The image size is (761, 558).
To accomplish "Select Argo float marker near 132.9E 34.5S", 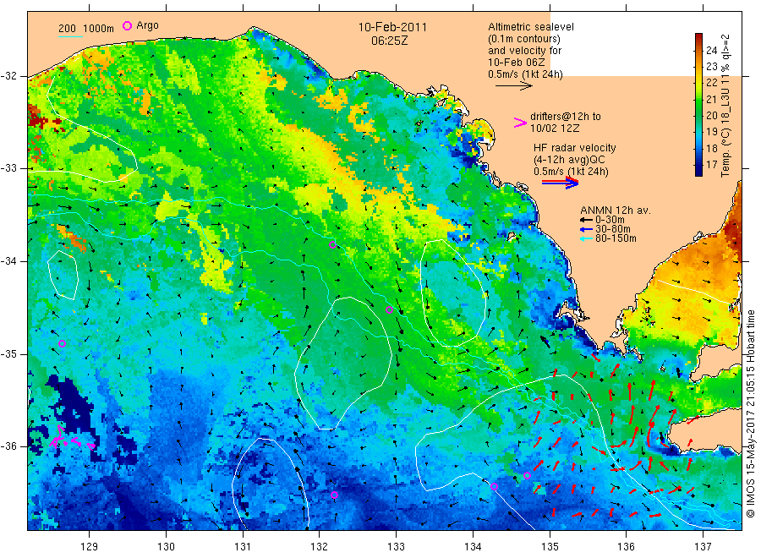I will [389, 309].
